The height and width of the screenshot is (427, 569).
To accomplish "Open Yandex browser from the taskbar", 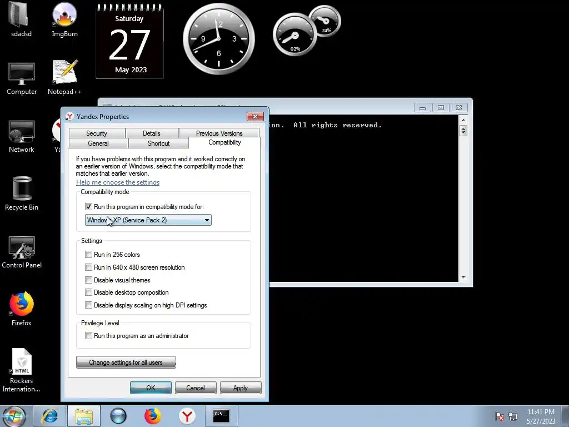I will point(187,416).
